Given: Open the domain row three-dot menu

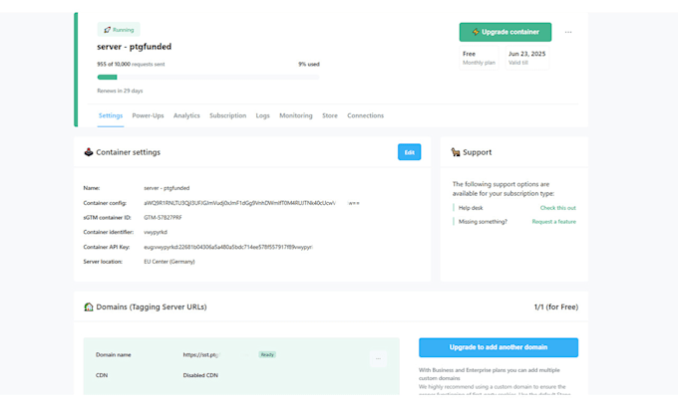Looking at the screenshot, I should tap(378, 358).
